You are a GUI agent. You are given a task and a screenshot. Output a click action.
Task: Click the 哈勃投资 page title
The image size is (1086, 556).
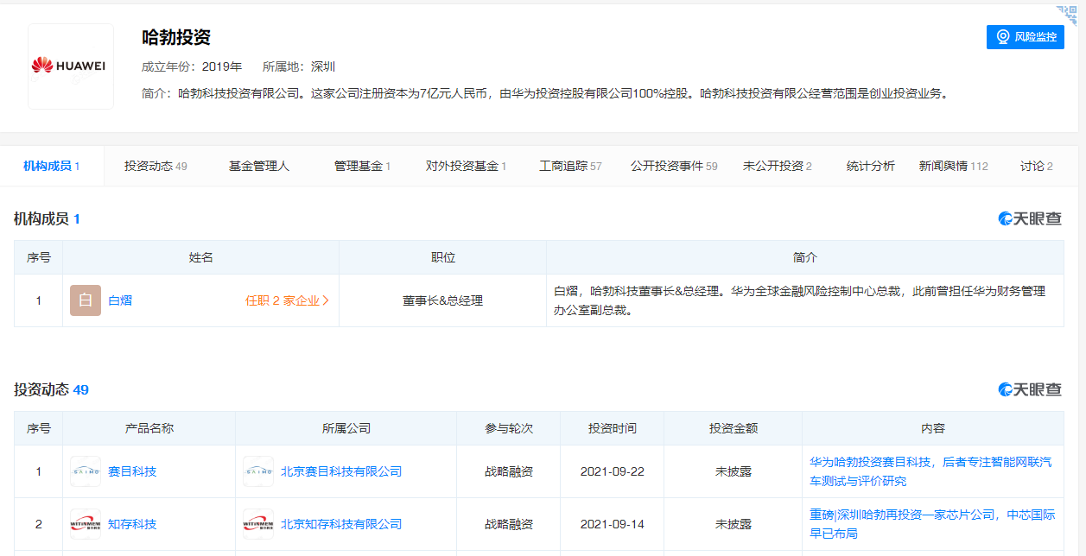pyautogui.click(x=176, y=37)
